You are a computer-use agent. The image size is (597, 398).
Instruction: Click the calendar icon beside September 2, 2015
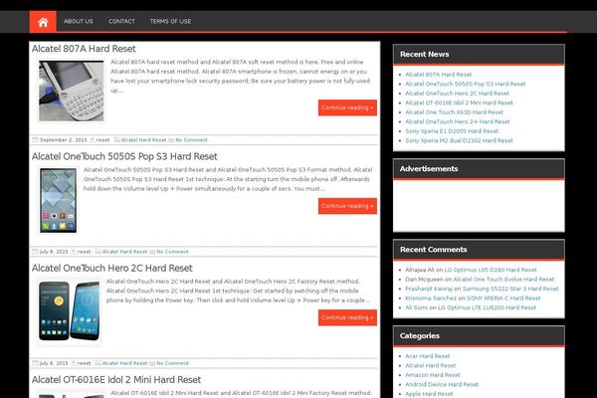(35, 140)
